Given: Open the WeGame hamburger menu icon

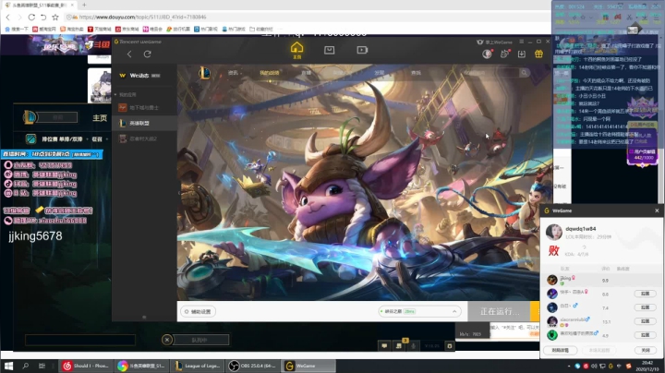Looking at the screenshot, I should click(521, 42).
